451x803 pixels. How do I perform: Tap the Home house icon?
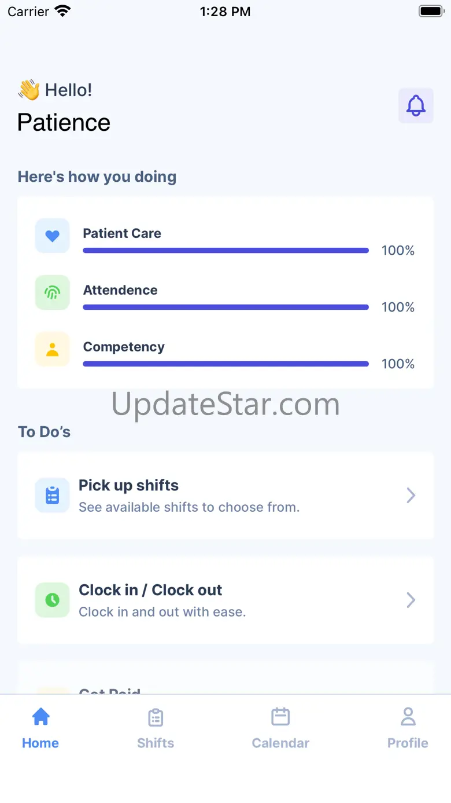point(40,717)
